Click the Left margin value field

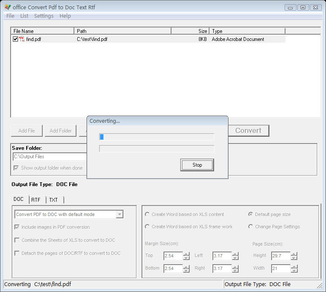tap(222, 256)
